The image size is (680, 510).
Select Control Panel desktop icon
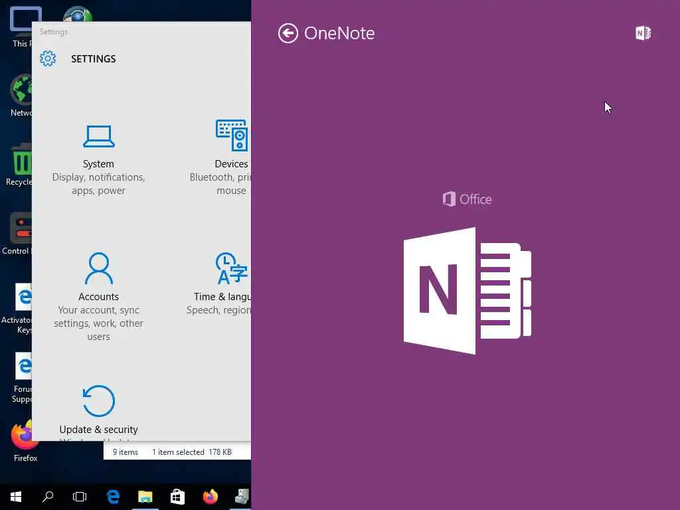(17, 234)
